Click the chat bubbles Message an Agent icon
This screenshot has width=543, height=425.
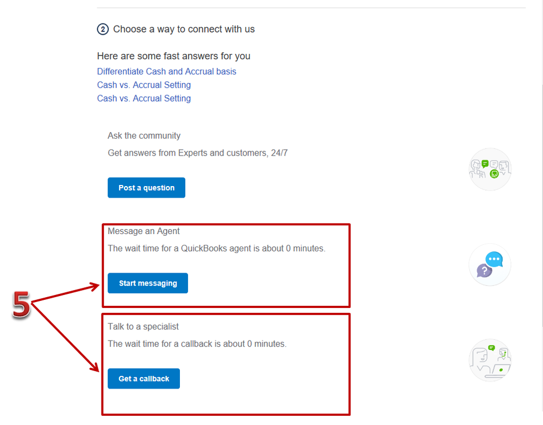coord(490,265)
